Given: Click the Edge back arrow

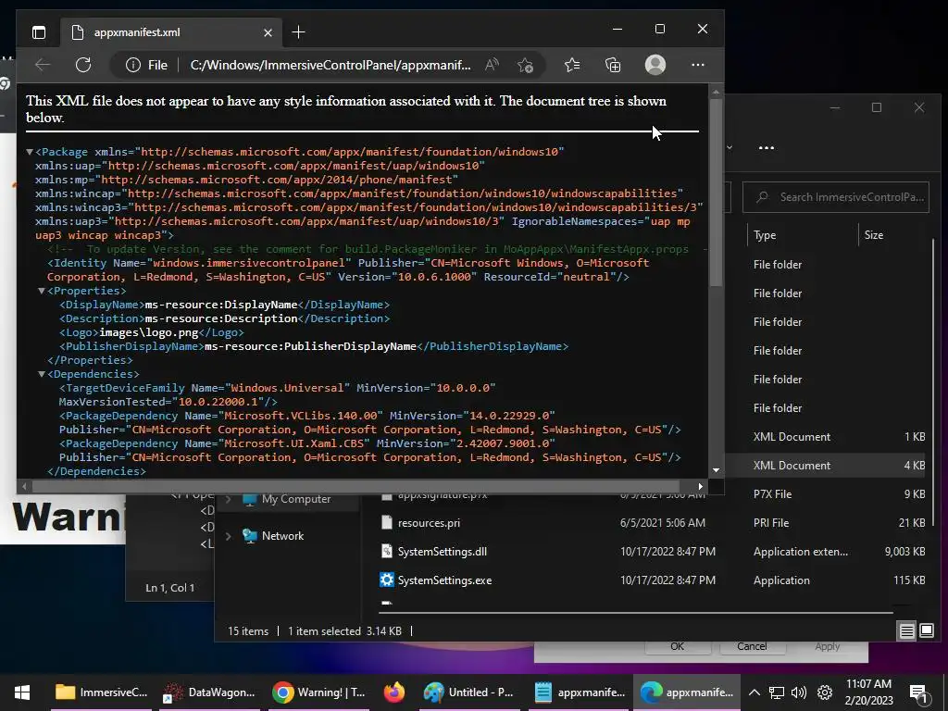Looking at the screenshot, I should pyautogui.click(x=43, y=65).
